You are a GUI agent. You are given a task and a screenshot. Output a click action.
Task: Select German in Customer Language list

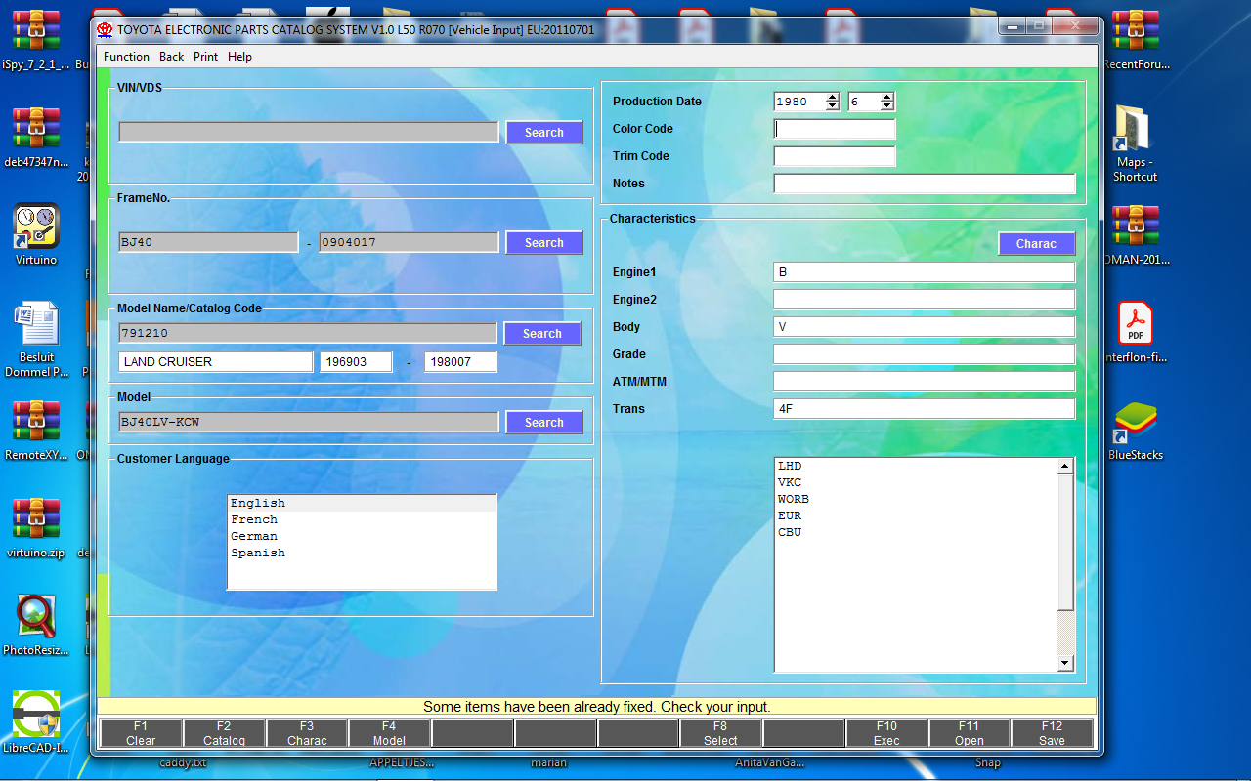[362, 537]
